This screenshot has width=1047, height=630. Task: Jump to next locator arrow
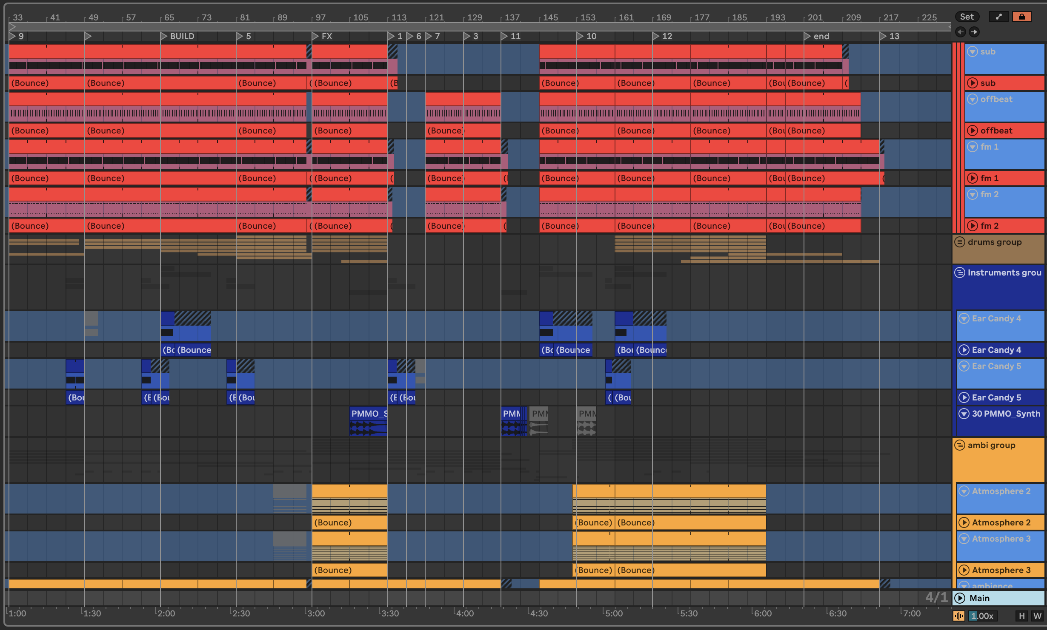tap(974, 32)
